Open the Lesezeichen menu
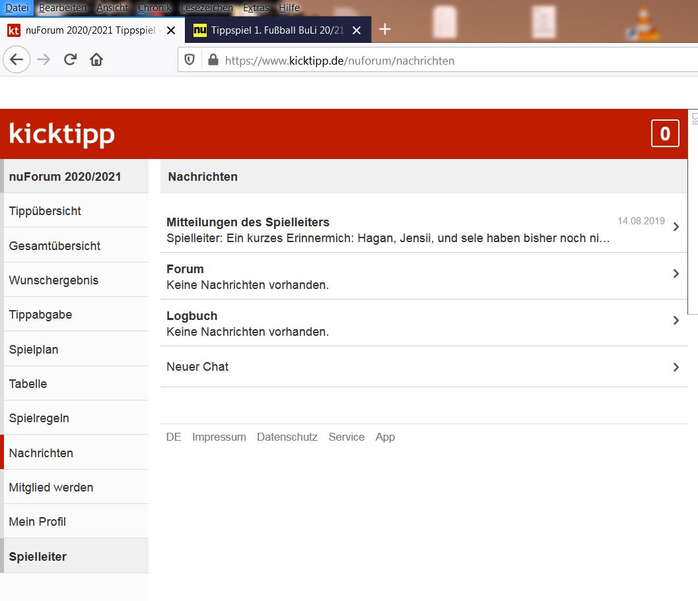Image resolution: width=698 pixels, height=601 pixels. pyautogui.click(x=207, y=8)
